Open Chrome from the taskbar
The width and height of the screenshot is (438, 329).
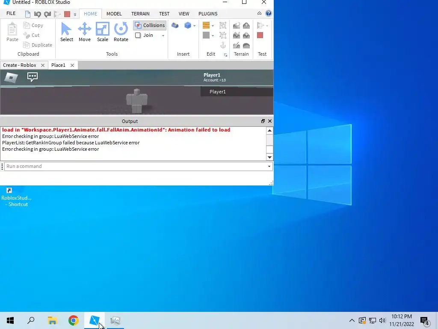click(x=74, y=320)
